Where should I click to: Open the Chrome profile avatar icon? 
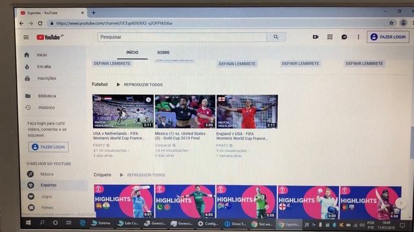tap(403, 23)
